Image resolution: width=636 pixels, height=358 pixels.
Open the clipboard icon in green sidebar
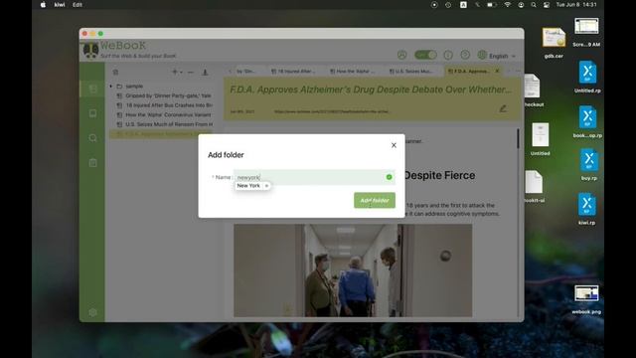coord(92,163)
